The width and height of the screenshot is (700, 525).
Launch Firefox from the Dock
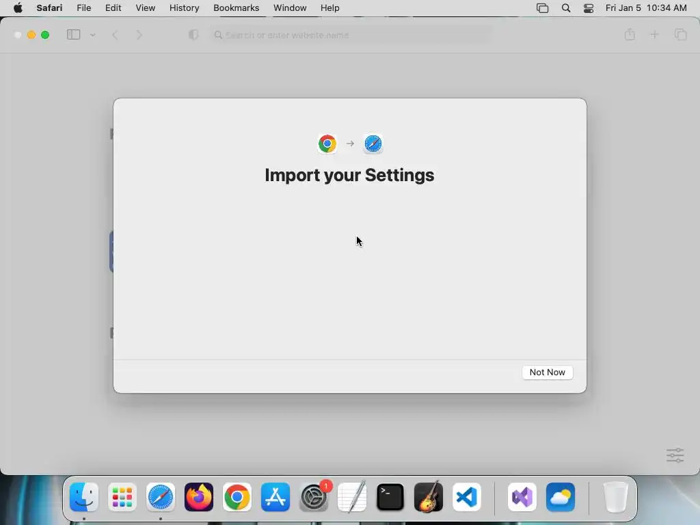coord(199,497)
